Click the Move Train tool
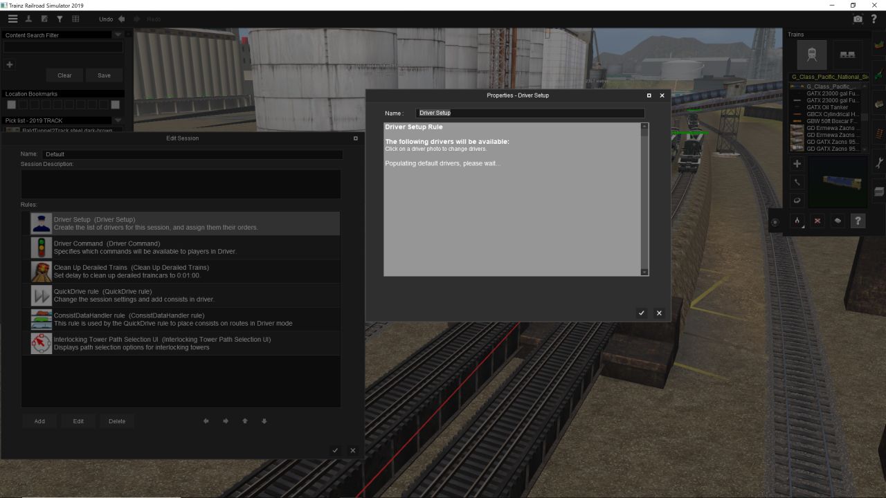Image resolution: width=886 pixels, height=498 pixels. [797, 183]
